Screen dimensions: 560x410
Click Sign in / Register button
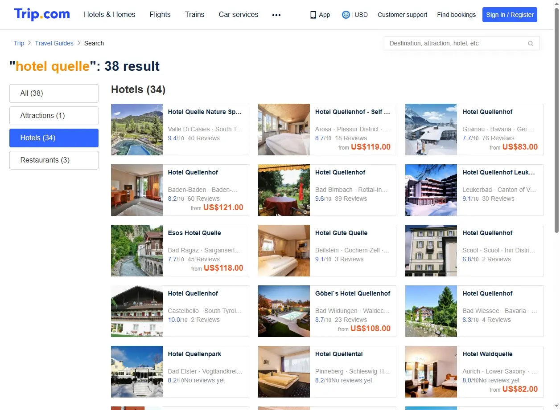tap(510, 15)
